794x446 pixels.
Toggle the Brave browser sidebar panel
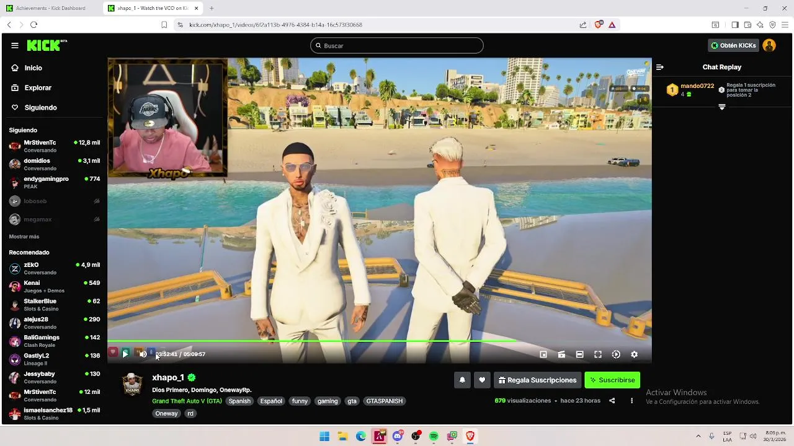(x=735, y=25)
